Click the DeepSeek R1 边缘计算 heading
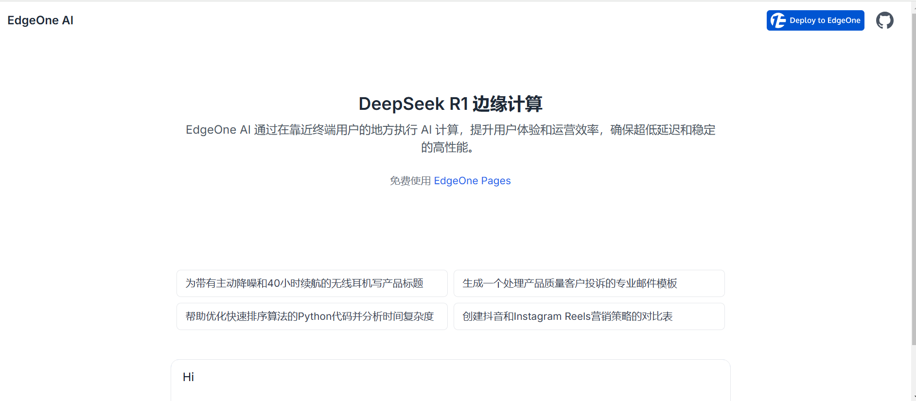The image size is (916, 401). click(450, 104)
